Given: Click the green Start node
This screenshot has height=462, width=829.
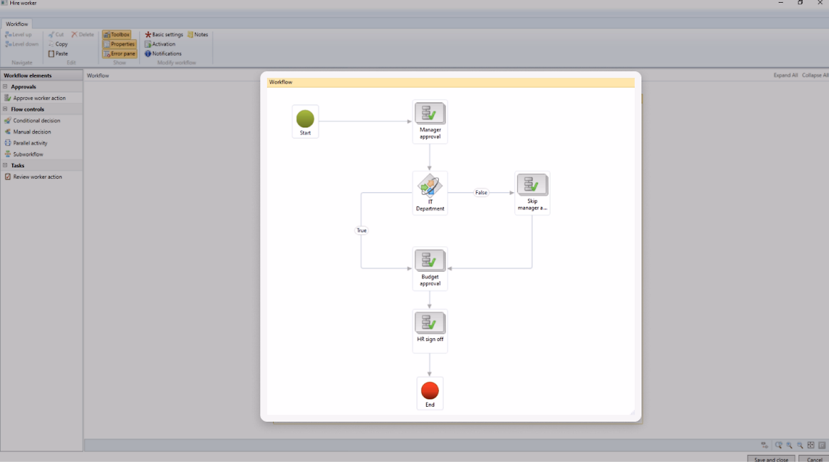Looking at the screenshot, I should (x=305, y=119).
